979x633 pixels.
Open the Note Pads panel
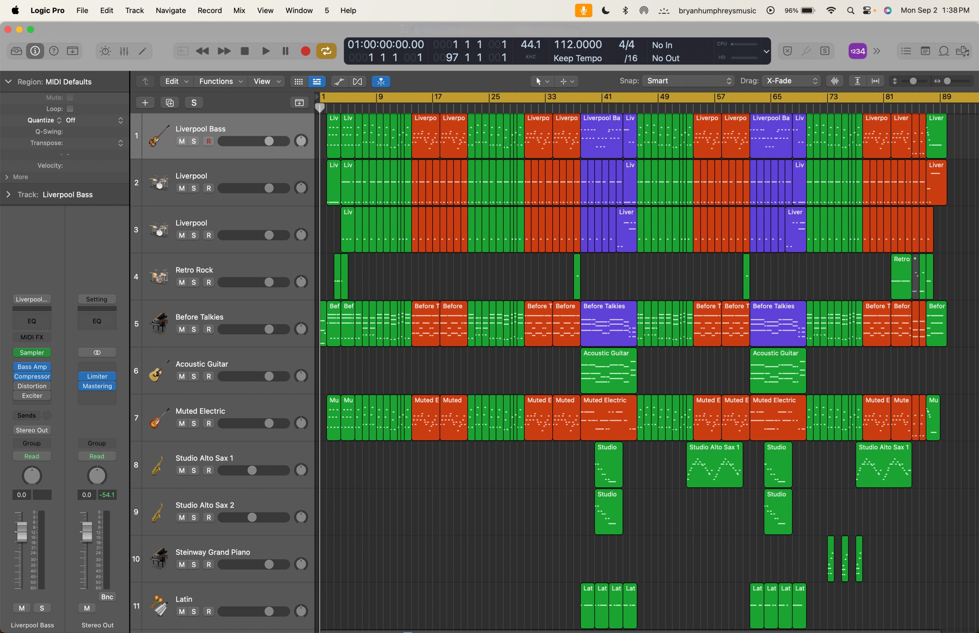point(925,50)
